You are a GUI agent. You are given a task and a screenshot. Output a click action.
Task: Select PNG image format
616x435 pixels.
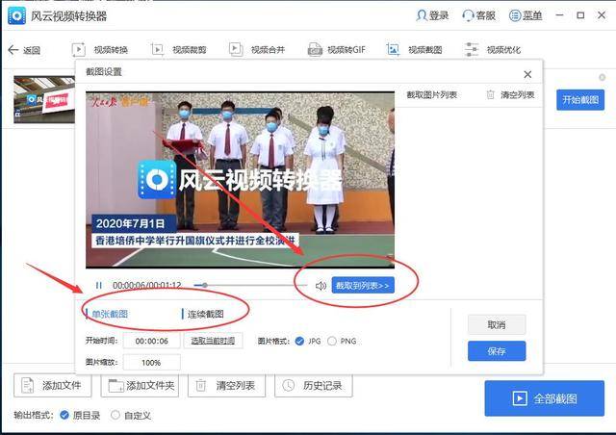click(x=332, y=341)
